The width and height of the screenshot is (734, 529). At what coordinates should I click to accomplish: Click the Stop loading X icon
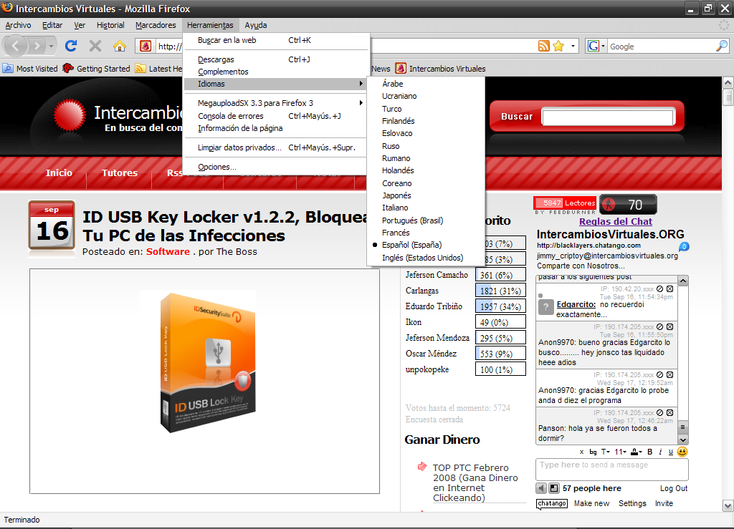(x=95, y=46)
